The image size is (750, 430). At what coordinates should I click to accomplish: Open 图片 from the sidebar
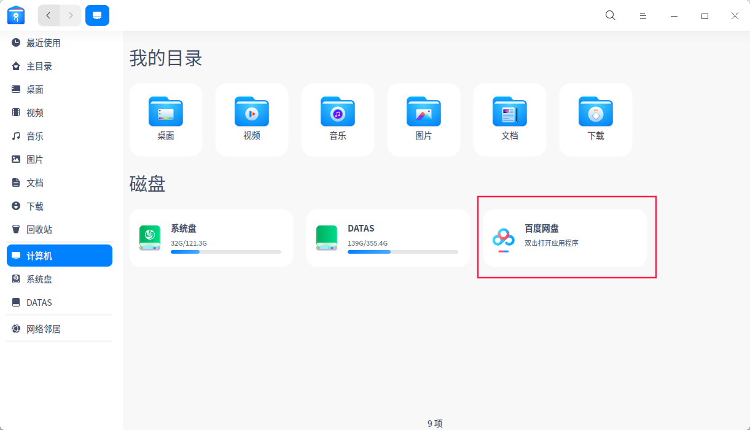pos(60,160)
